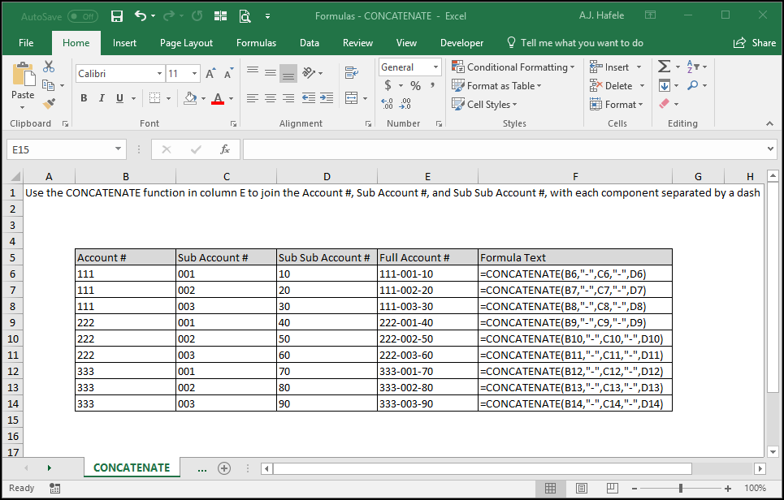Click the Paste clipboard icon
The height and width of the screenshot is (500, 784).
(x=23, y=75)
